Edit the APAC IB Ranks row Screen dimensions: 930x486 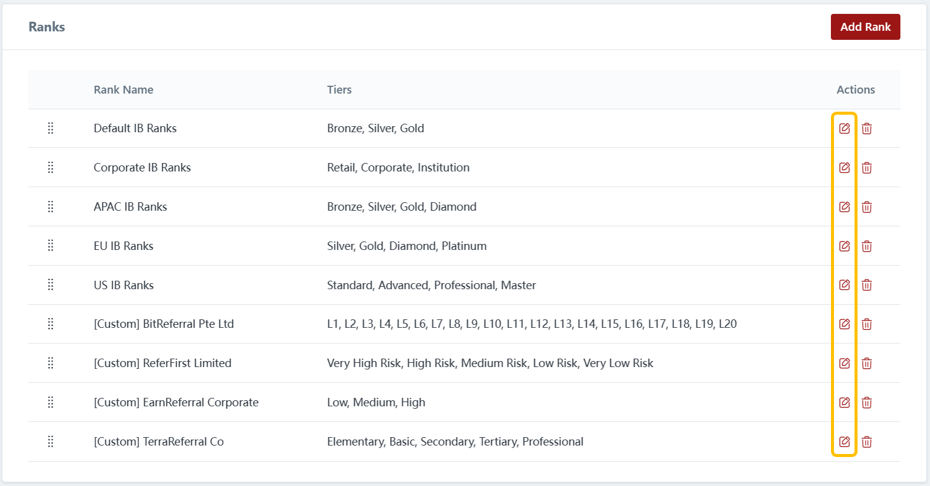pos(845,207)
